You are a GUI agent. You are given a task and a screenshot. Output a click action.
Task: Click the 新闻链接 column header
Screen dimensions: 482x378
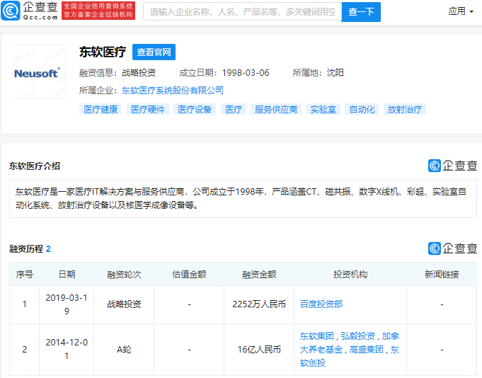click(442, 274)
